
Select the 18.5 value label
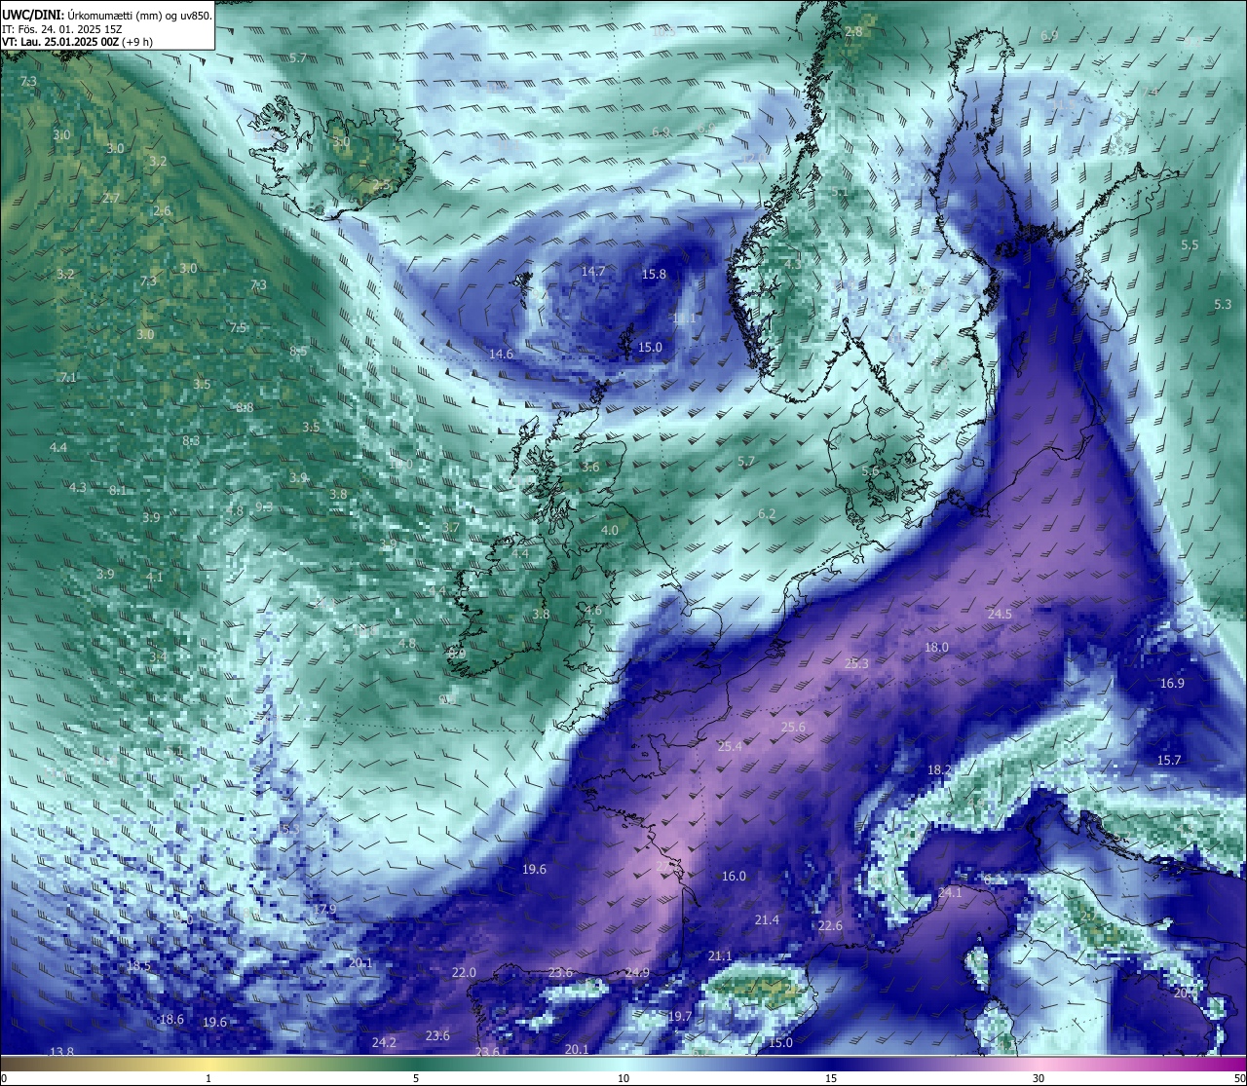(x=138, y=966)
